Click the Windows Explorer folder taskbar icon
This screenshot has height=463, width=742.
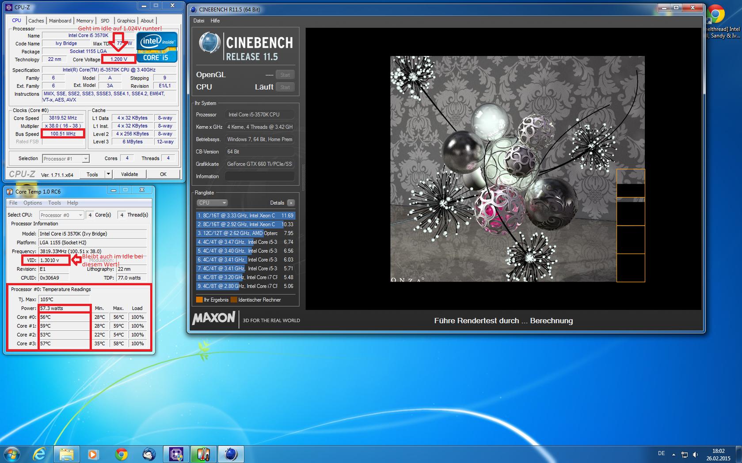(x=67, y=454)
